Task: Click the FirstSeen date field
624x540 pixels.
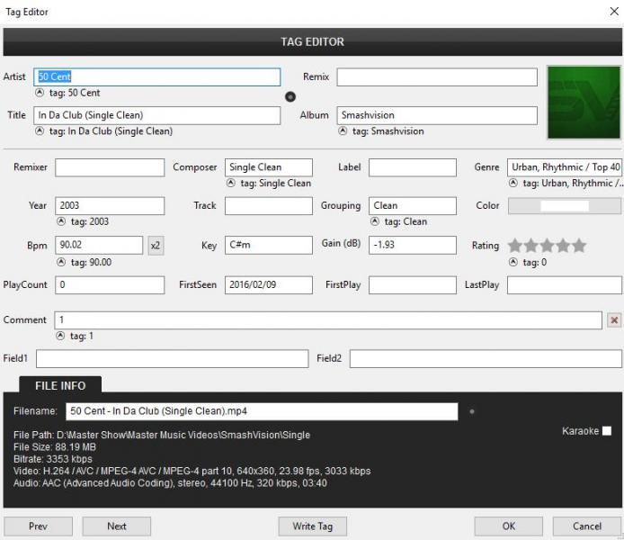Action: (x=269, y=285)
